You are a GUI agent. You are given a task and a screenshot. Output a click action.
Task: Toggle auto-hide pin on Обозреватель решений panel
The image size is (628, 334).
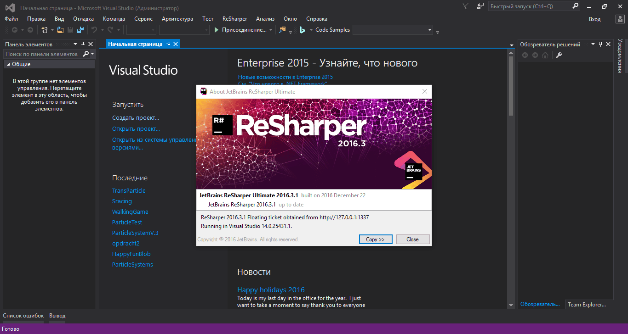(x=600, y=44)
